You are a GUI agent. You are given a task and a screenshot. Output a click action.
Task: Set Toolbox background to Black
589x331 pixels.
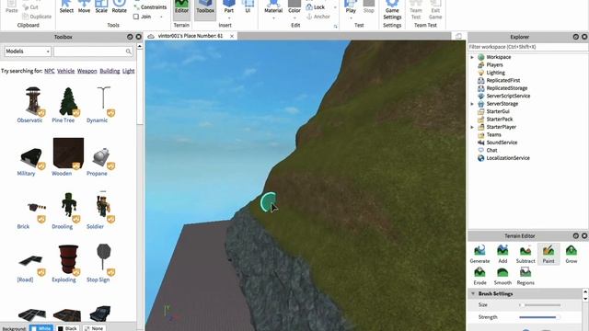click(x=67, y=328)
